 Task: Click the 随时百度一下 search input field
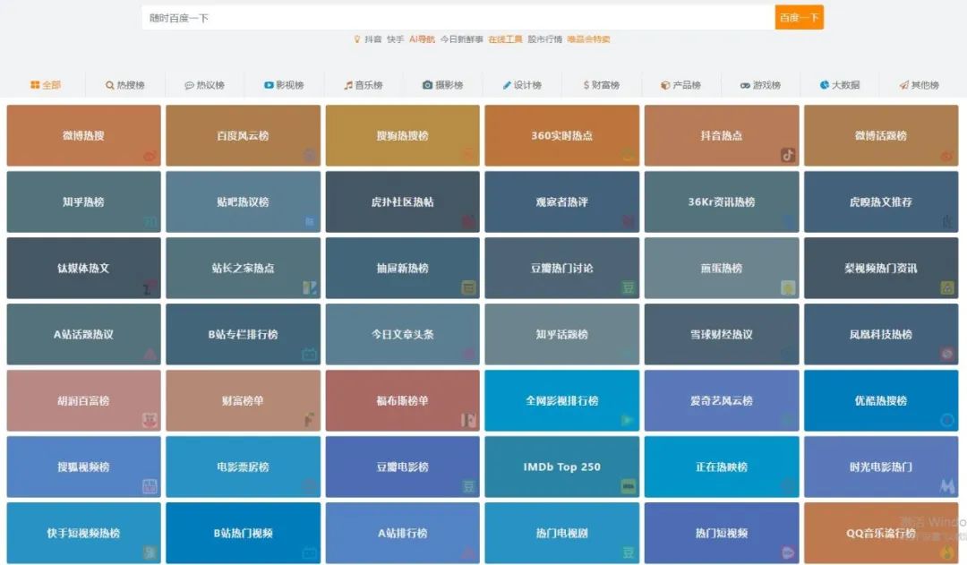(458, 18)
